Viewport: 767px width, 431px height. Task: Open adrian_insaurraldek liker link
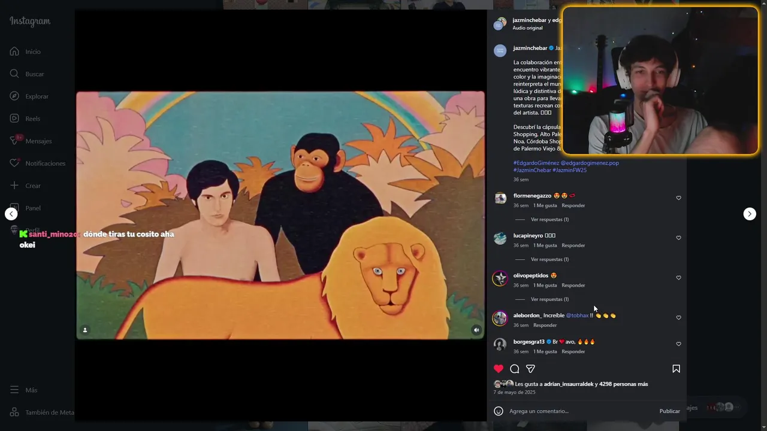click(x=569, y=384)
